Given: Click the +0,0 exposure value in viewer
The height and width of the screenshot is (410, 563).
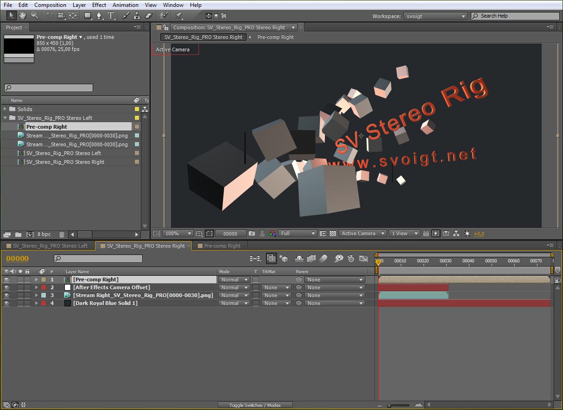Looking at the screenshot, I should click(x=479, y=234).
